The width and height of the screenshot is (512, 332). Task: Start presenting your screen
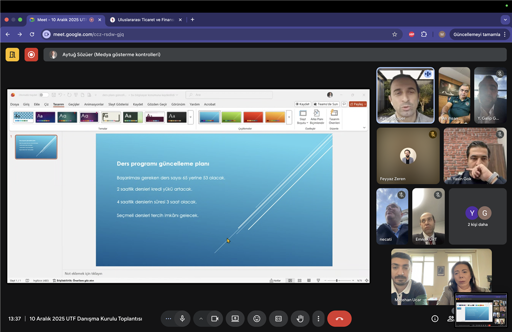[235, 319]
